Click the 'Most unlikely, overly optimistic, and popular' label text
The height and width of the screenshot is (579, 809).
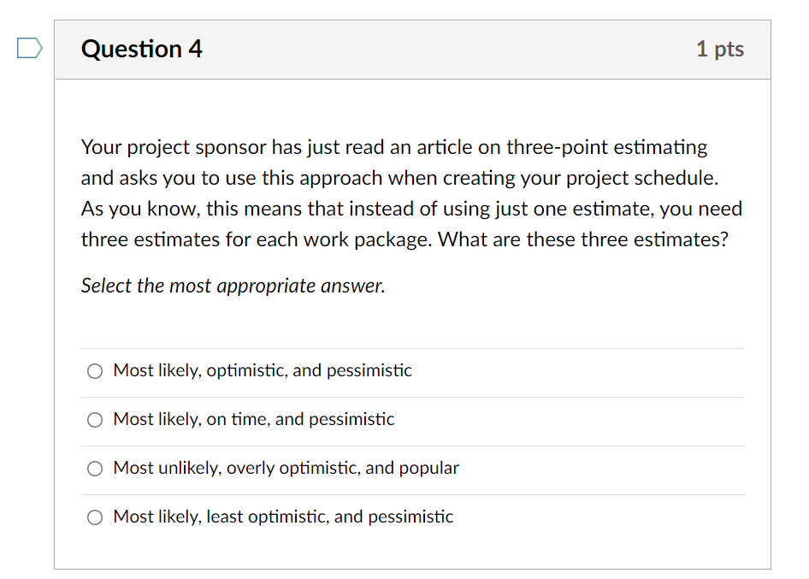(x=286, y=469)
